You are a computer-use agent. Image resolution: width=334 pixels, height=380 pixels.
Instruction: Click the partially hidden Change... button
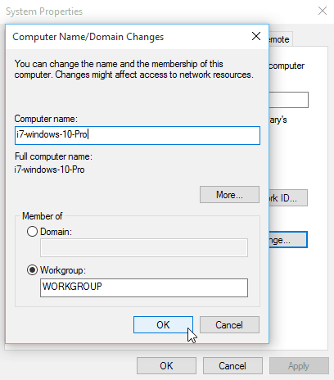tap(288, 240)
